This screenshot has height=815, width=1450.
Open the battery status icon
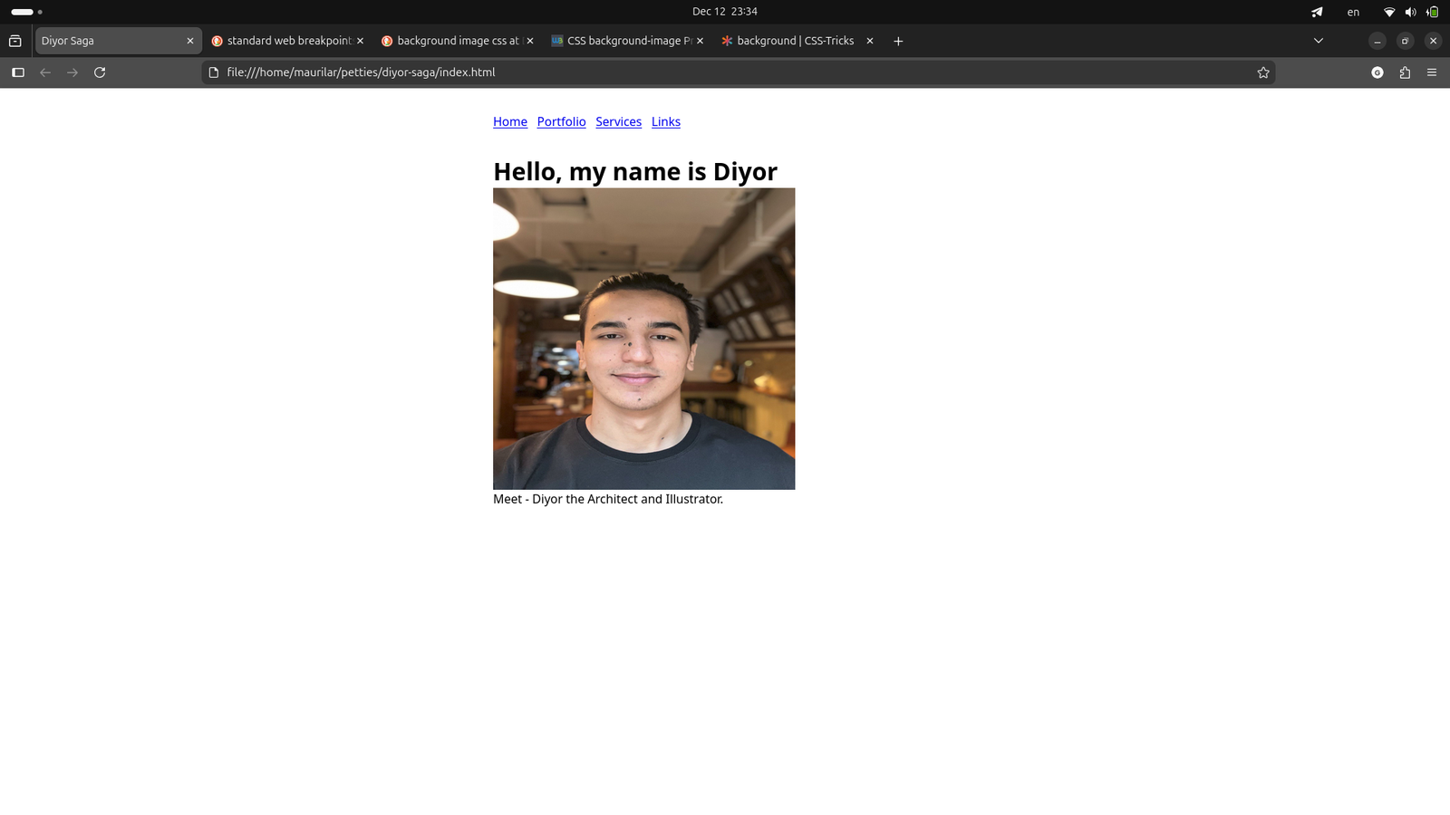coord(1432,12)
